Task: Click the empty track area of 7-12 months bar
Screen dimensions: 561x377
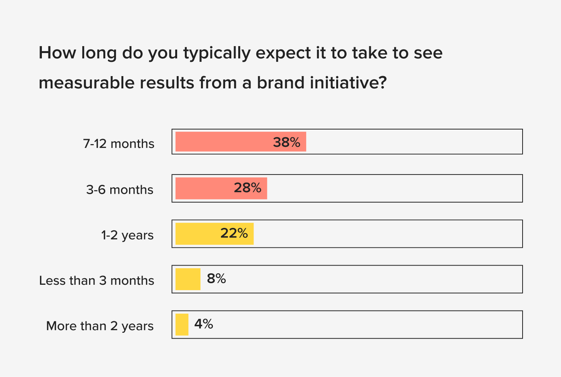Action: click(x=414, y=142)
